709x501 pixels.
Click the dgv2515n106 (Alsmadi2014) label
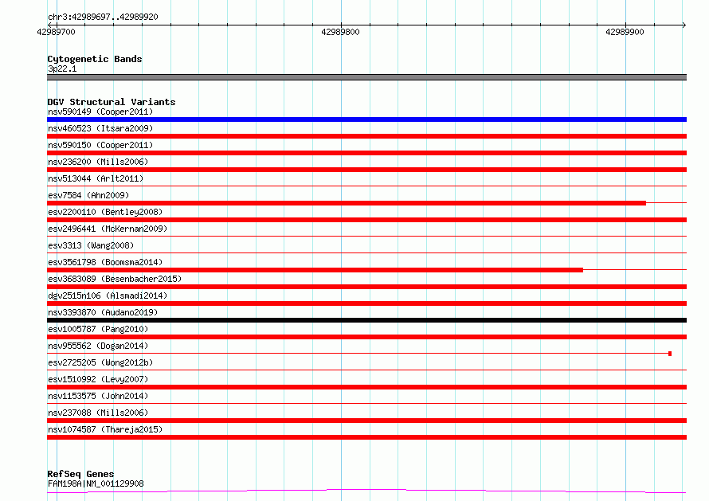(108, 296)
